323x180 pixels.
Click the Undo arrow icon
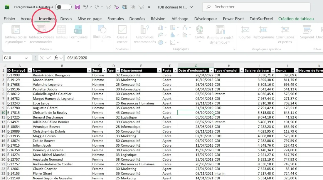pyautogui.click(x=85, y=7)
